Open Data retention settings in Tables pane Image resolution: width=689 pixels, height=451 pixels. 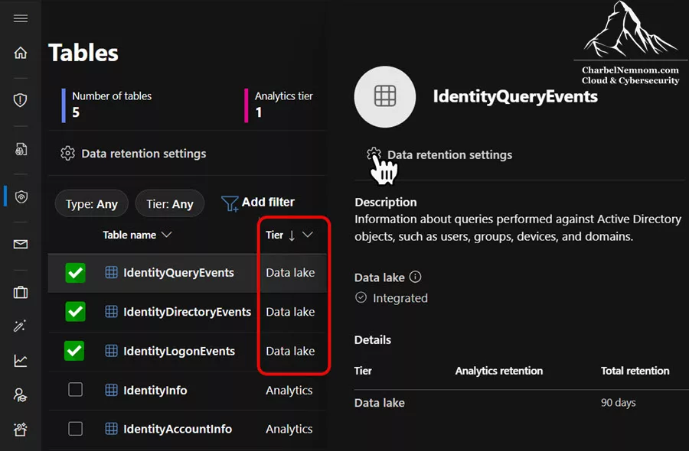click(x=133, y=154)
